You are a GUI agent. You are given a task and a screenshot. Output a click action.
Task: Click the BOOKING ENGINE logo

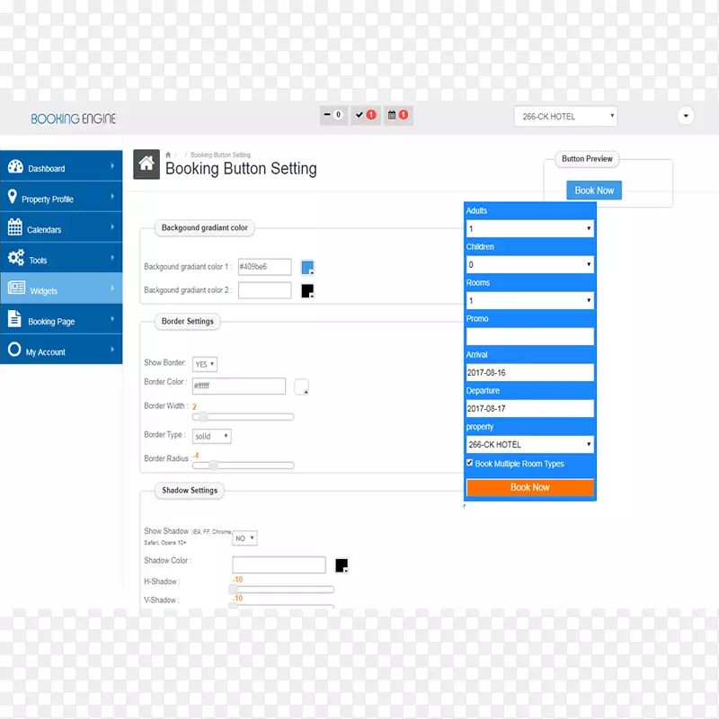click(74, 119)
